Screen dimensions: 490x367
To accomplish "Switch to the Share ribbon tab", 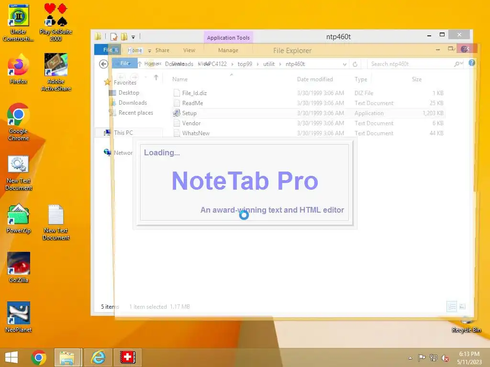I will 162,50.
